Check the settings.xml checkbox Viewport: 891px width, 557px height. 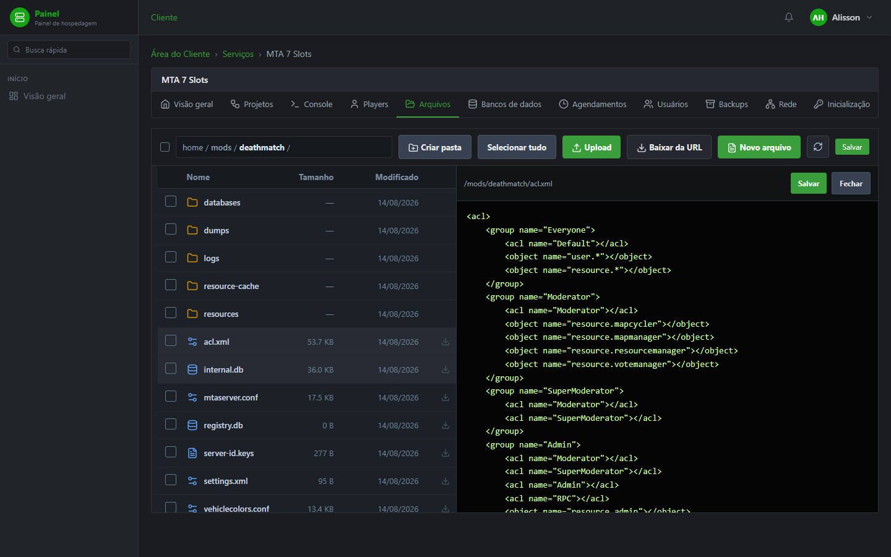click(x=171, y=480)
